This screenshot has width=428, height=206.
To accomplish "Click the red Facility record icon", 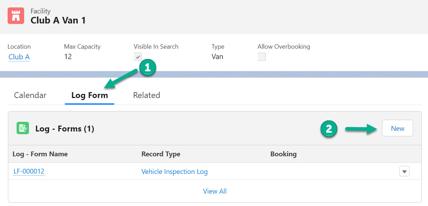I will (16, 15).
